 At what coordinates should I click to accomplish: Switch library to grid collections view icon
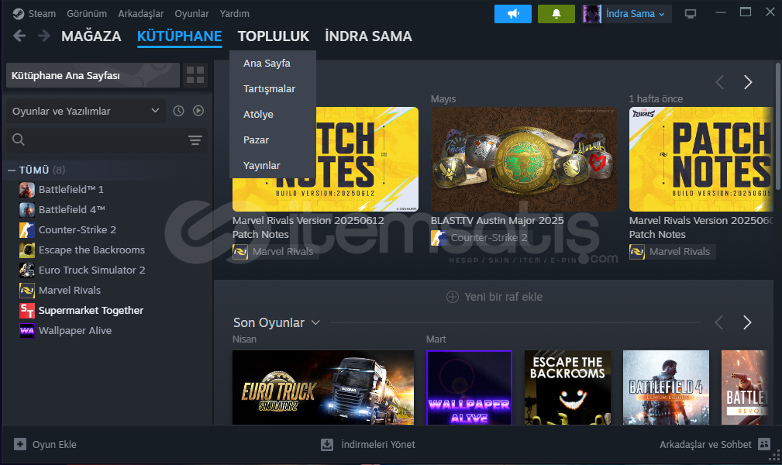(x=195, y=75)
